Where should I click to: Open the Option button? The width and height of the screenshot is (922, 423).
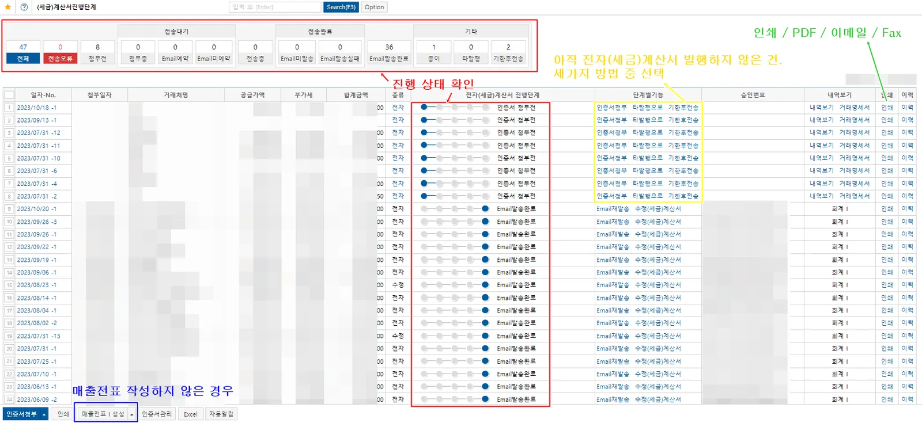374,7
